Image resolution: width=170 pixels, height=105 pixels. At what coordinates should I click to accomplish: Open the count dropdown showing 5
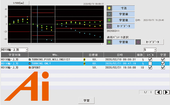tap(150, 50)
